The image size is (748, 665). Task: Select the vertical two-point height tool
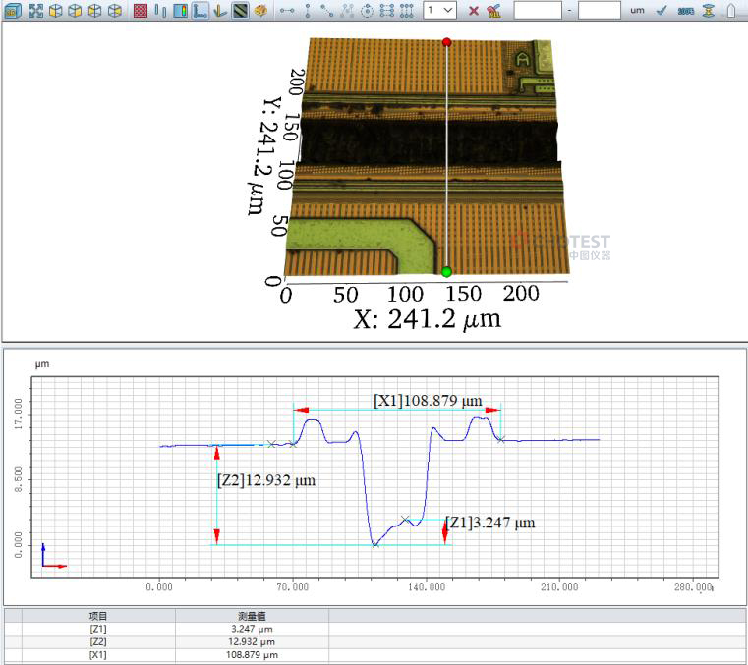click(x=308, y=10)
